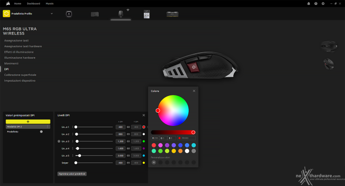Image resolution: width=345 pixels, height=186 pixels.
Task: Toggle the default marker on Livello 3
Action: (x=59, y=141)
